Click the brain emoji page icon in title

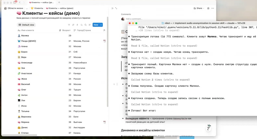(x=19, y=13)
